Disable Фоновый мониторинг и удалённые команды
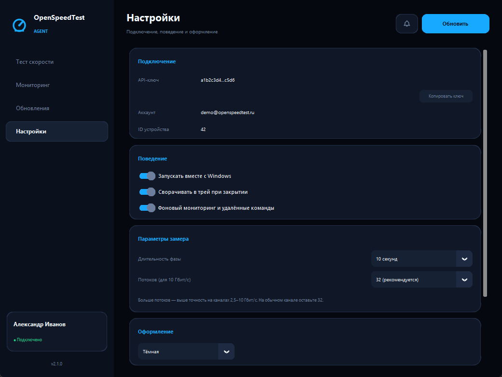This screenshot has height=377, width=502. coord(147,208)
